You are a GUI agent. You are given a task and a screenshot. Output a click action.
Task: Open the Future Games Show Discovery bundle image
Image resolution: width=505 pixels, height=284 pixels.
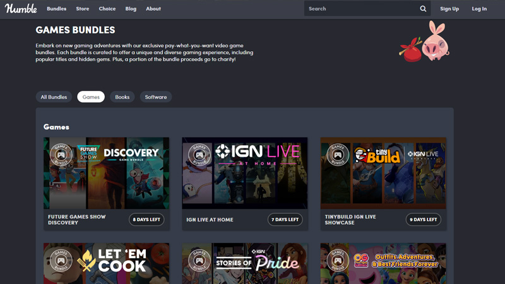pos(106,173)
